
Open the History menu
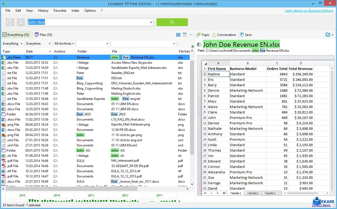coord(43,11)
